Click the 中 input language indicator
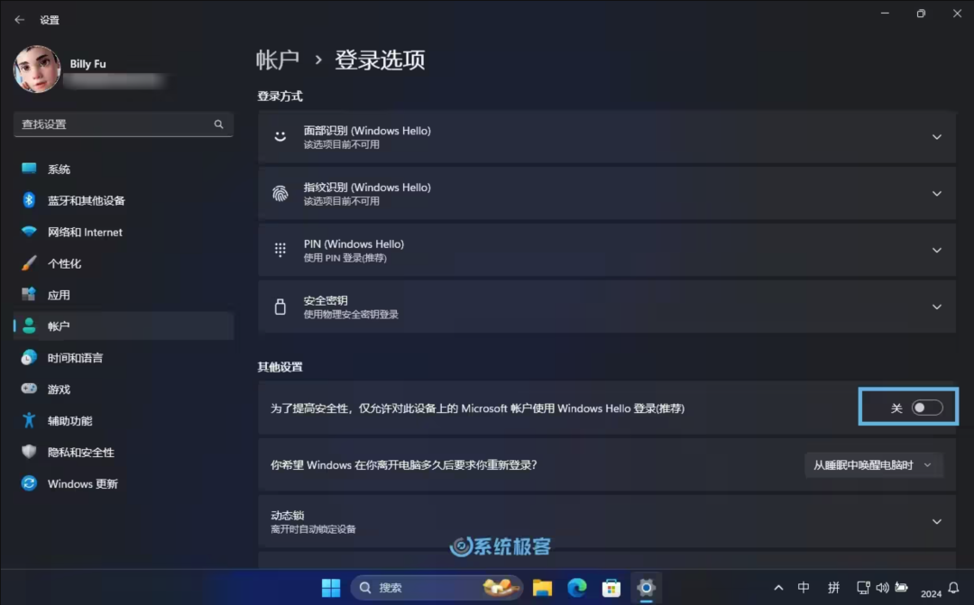974x605 pixels. tap(804, 588)
